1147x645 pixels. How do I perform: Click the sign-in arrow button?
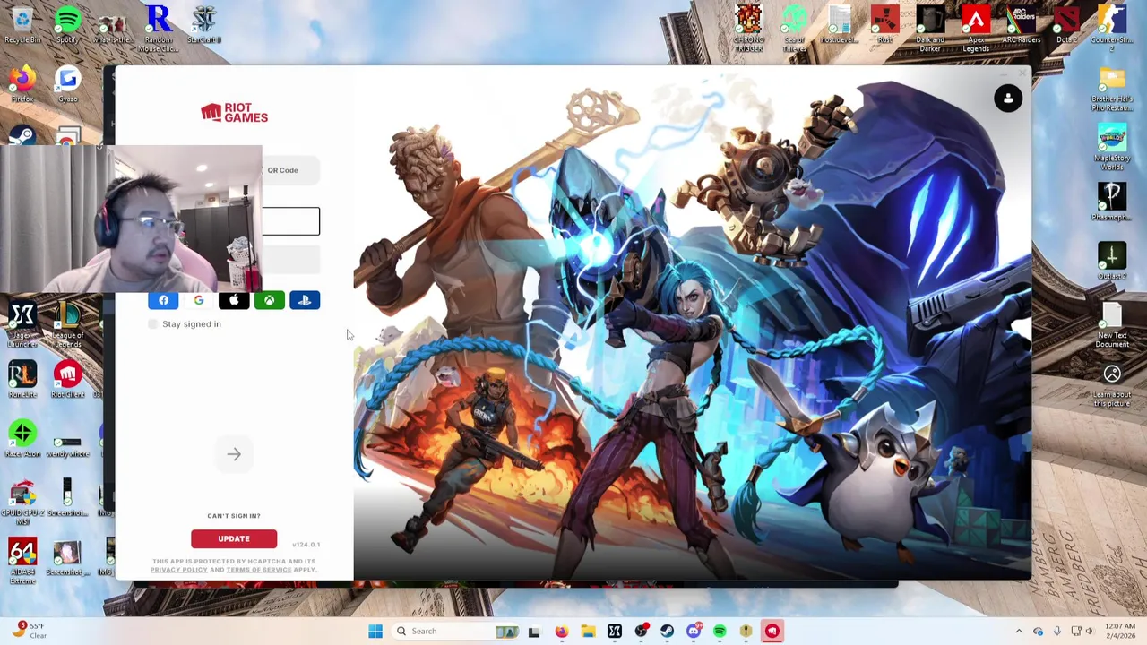pyautogui.click(x=234, y=454)
